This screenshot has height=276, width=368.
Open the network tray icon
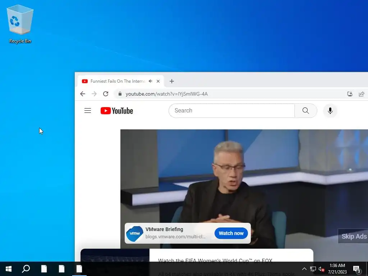coord(313,269)
